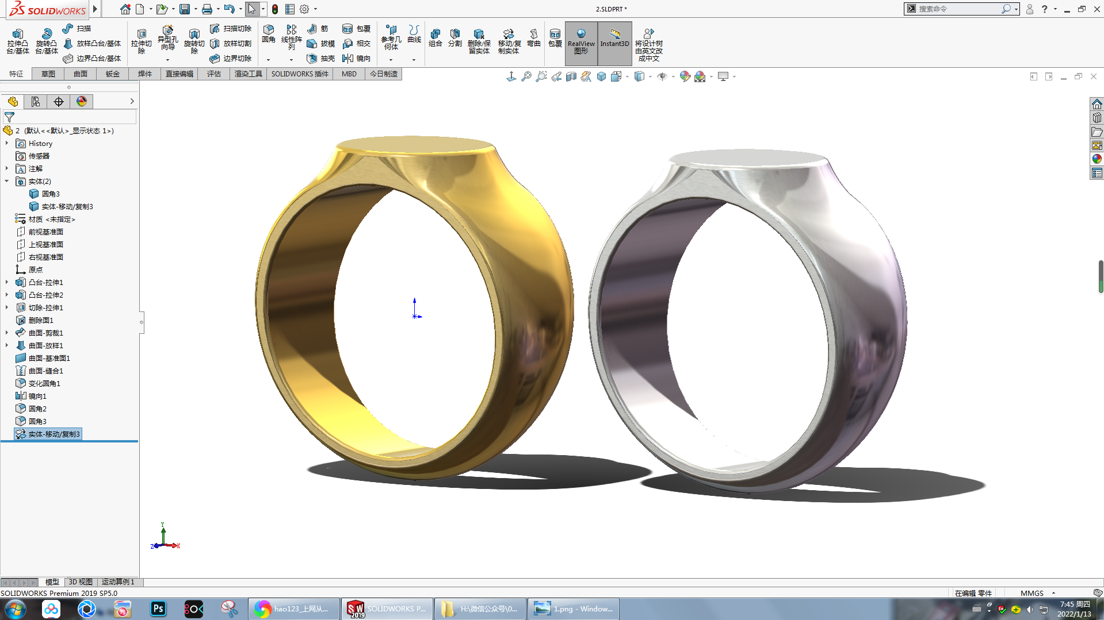This screenshot has height=620, width=1104.
Task: Choose the 拉伸切除 extruded cut tool
Action: [x=142, y=41]
